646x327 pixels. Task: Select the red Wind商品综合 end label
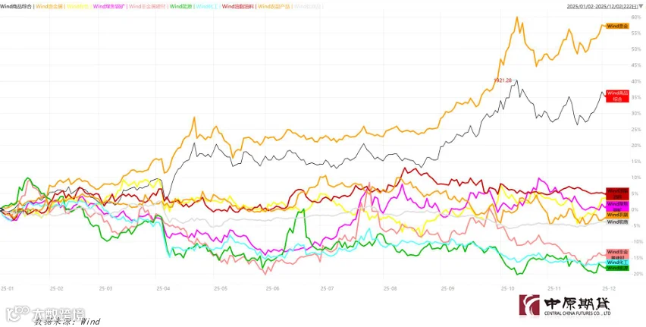[x=617, y=96]
